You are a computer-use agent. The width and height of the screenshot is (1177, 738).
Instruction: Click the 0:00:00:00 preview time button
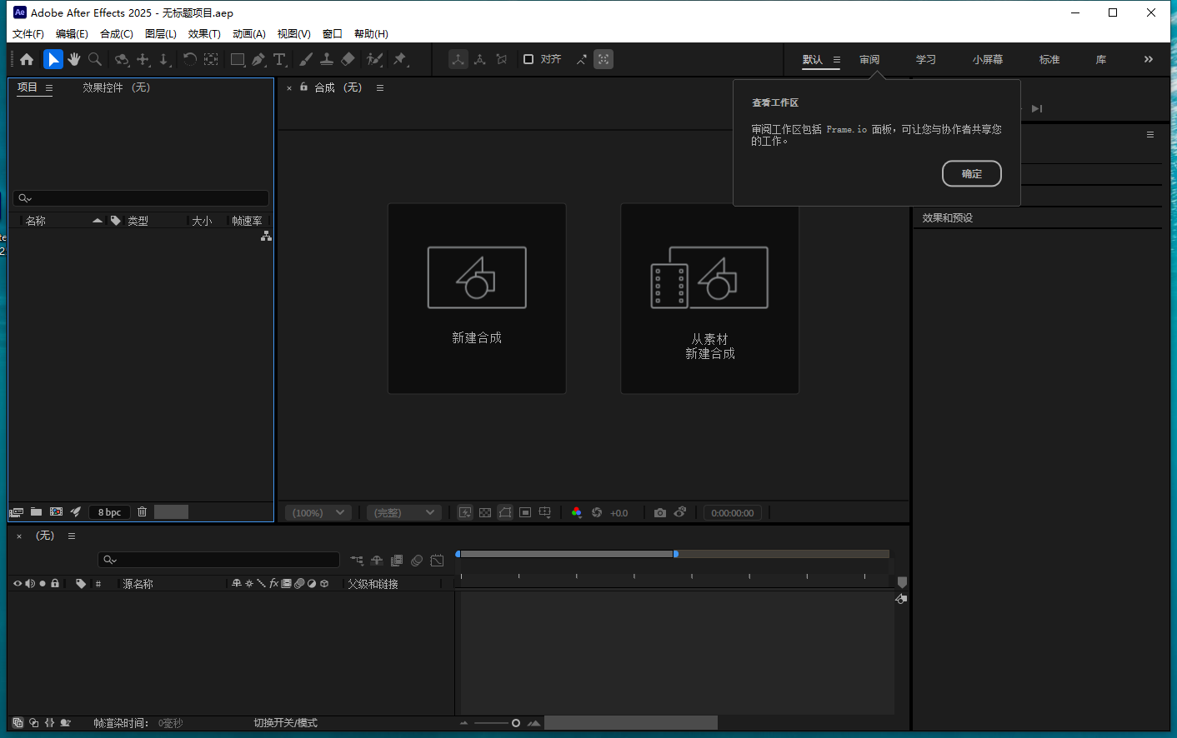(x=733, y=513)
